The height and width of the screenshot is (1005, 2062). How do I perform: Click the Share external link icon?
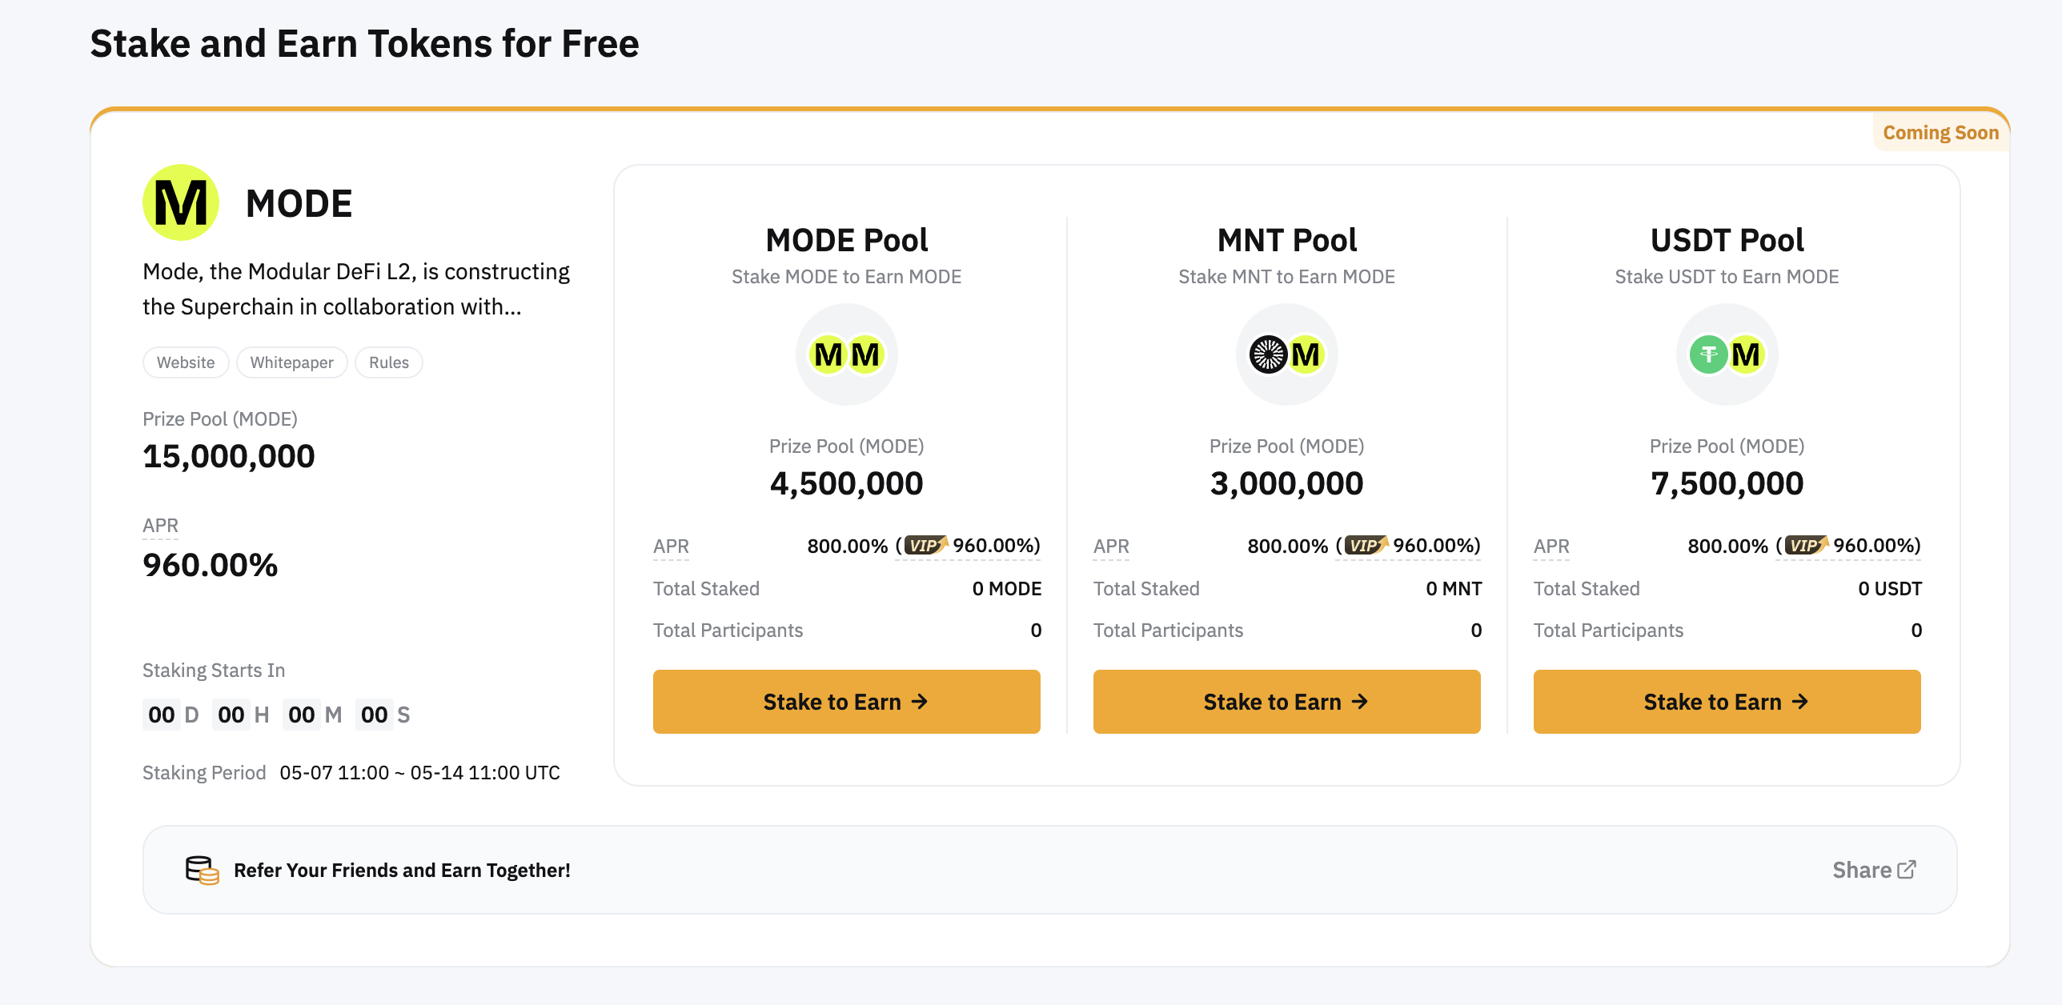tap(1907, 869)
